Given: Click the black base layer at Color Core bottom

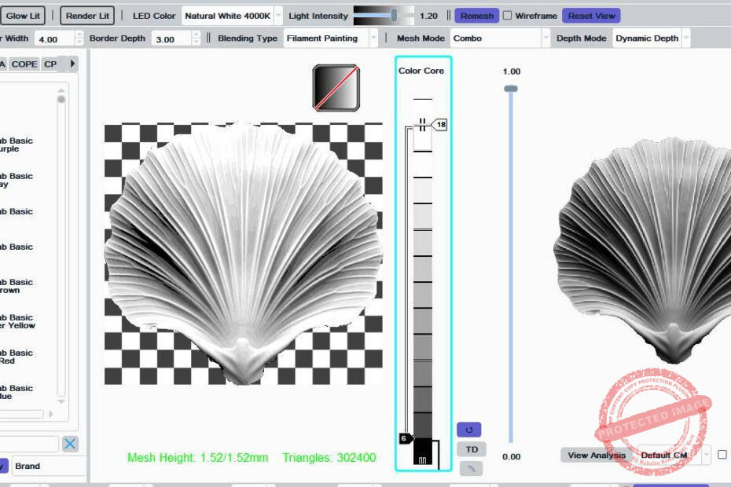Looking at the screenshot, I should (423, 451).
